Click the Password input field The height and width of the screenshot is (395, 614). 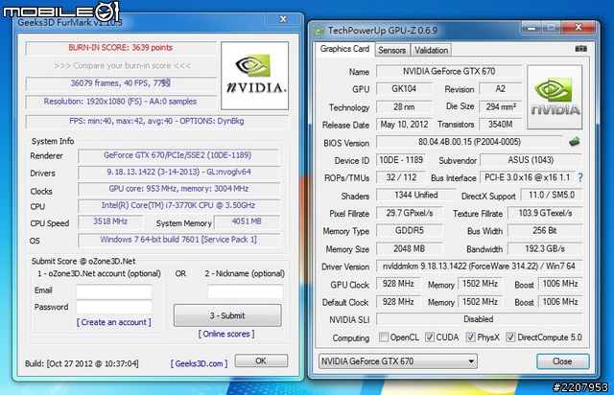pyautogui.click(x=114, y=308)
